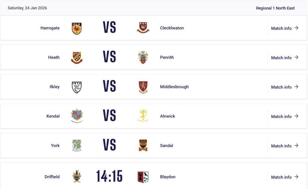Click the Driffield club crest
Viewport: 308px width, 189px height.
77,177
